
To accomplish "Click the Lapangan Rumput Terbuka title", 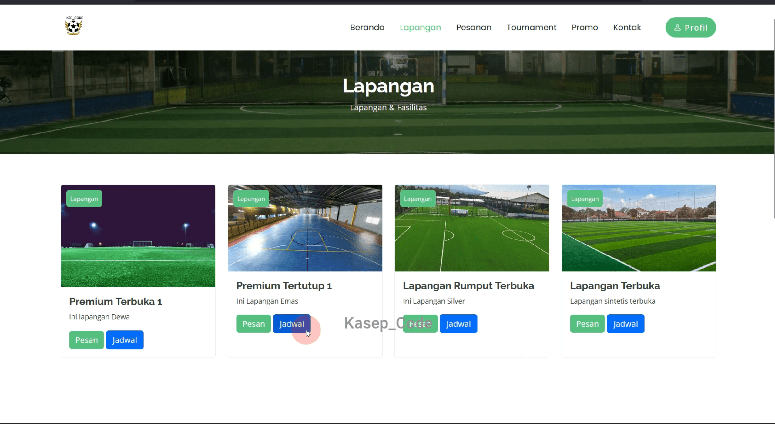I will 468,285.
